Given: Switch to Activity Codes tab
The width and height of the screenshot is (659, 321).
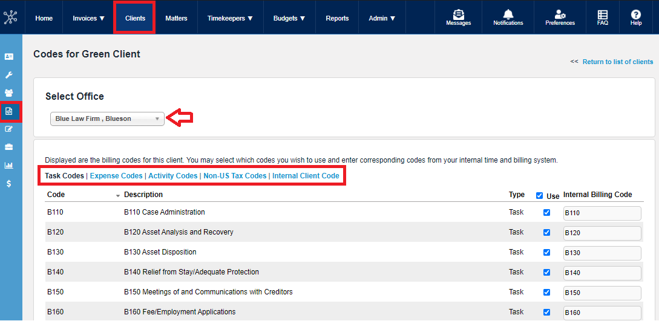Looking at the screenshot, I should pos(172,176).
